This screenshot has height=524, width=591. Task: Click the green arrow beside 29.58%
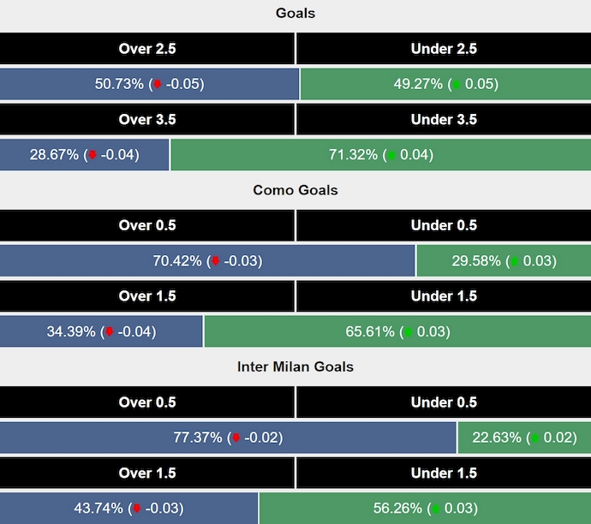tap(515, 261)
